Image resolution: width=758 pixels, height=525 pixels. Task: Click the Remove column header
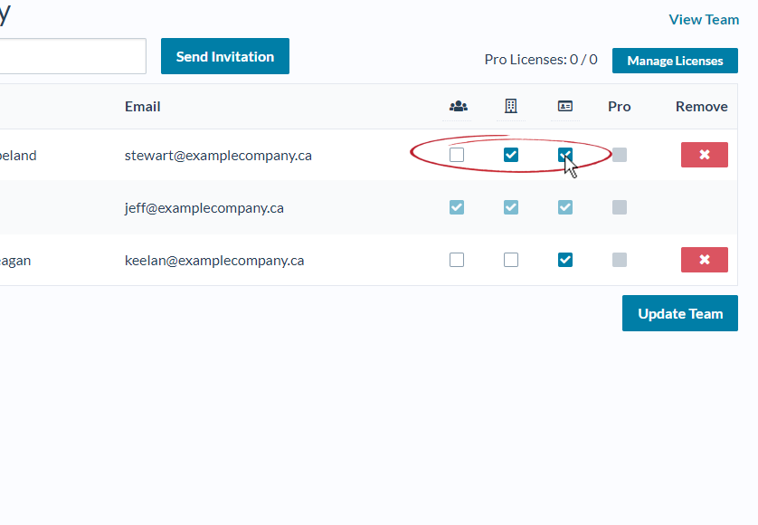pyautogui.click(x=701, y=107)
